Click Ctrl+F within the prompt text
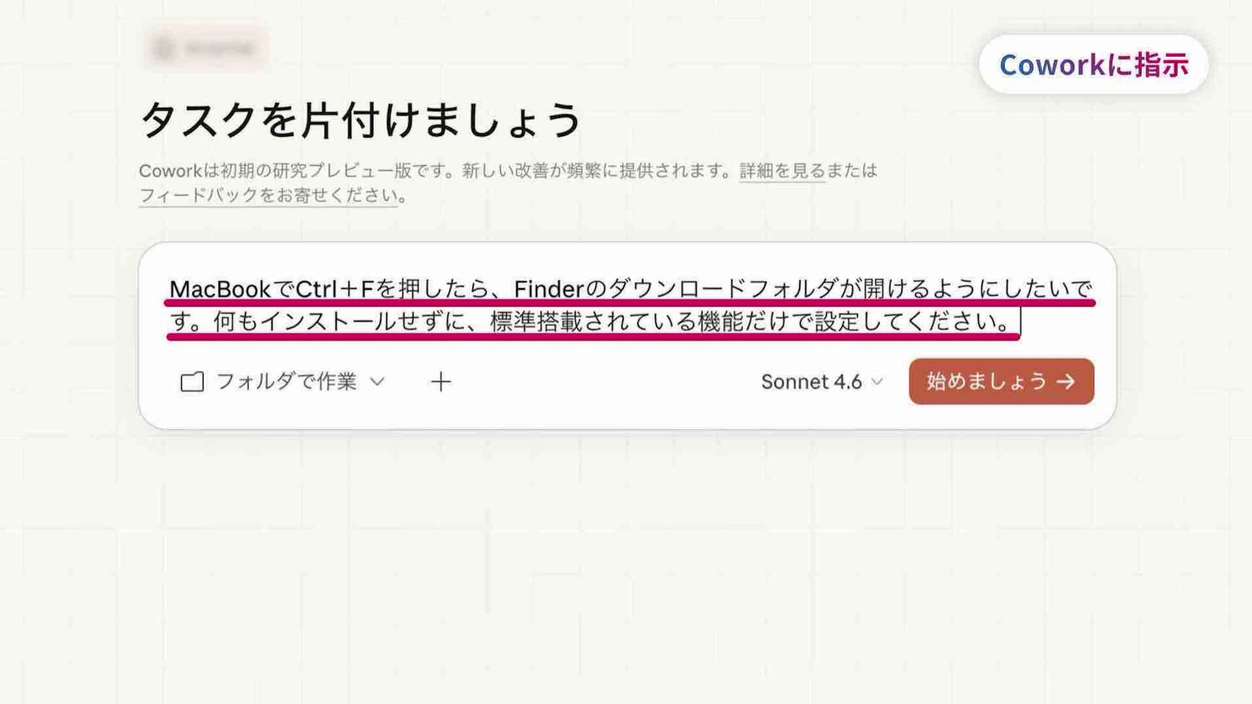 (335, 290)
